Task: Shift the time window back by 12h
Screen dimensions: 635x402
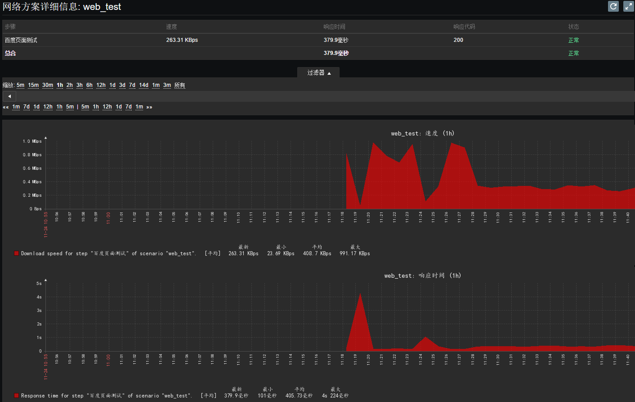Action: click(48, 107)
